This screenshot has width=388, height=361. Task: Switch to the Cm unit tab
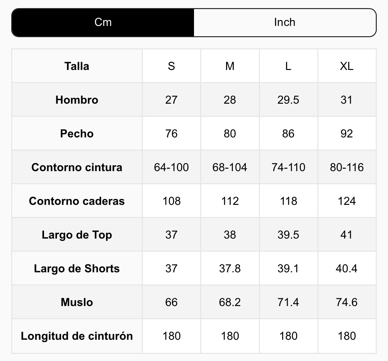103,22
